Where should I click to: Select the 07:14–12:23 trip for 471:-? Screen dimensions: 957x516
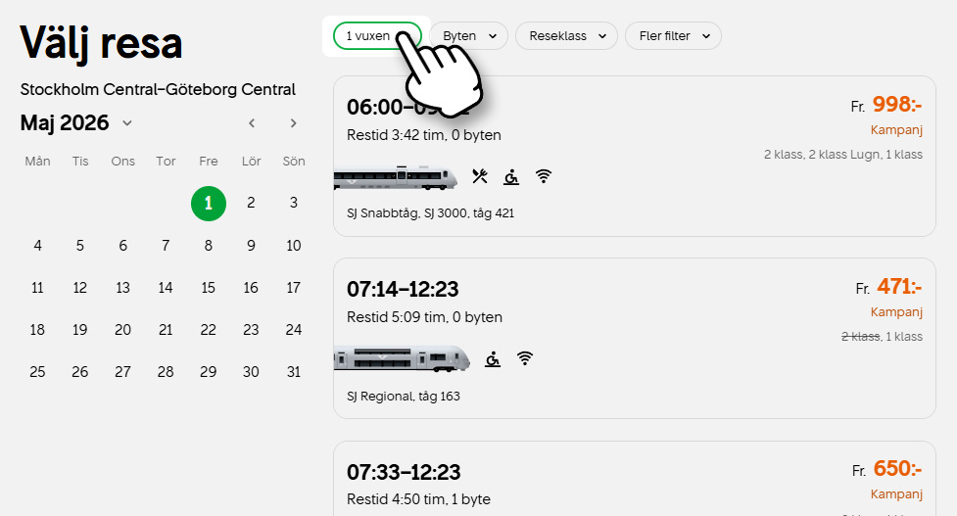click(635, 339)
